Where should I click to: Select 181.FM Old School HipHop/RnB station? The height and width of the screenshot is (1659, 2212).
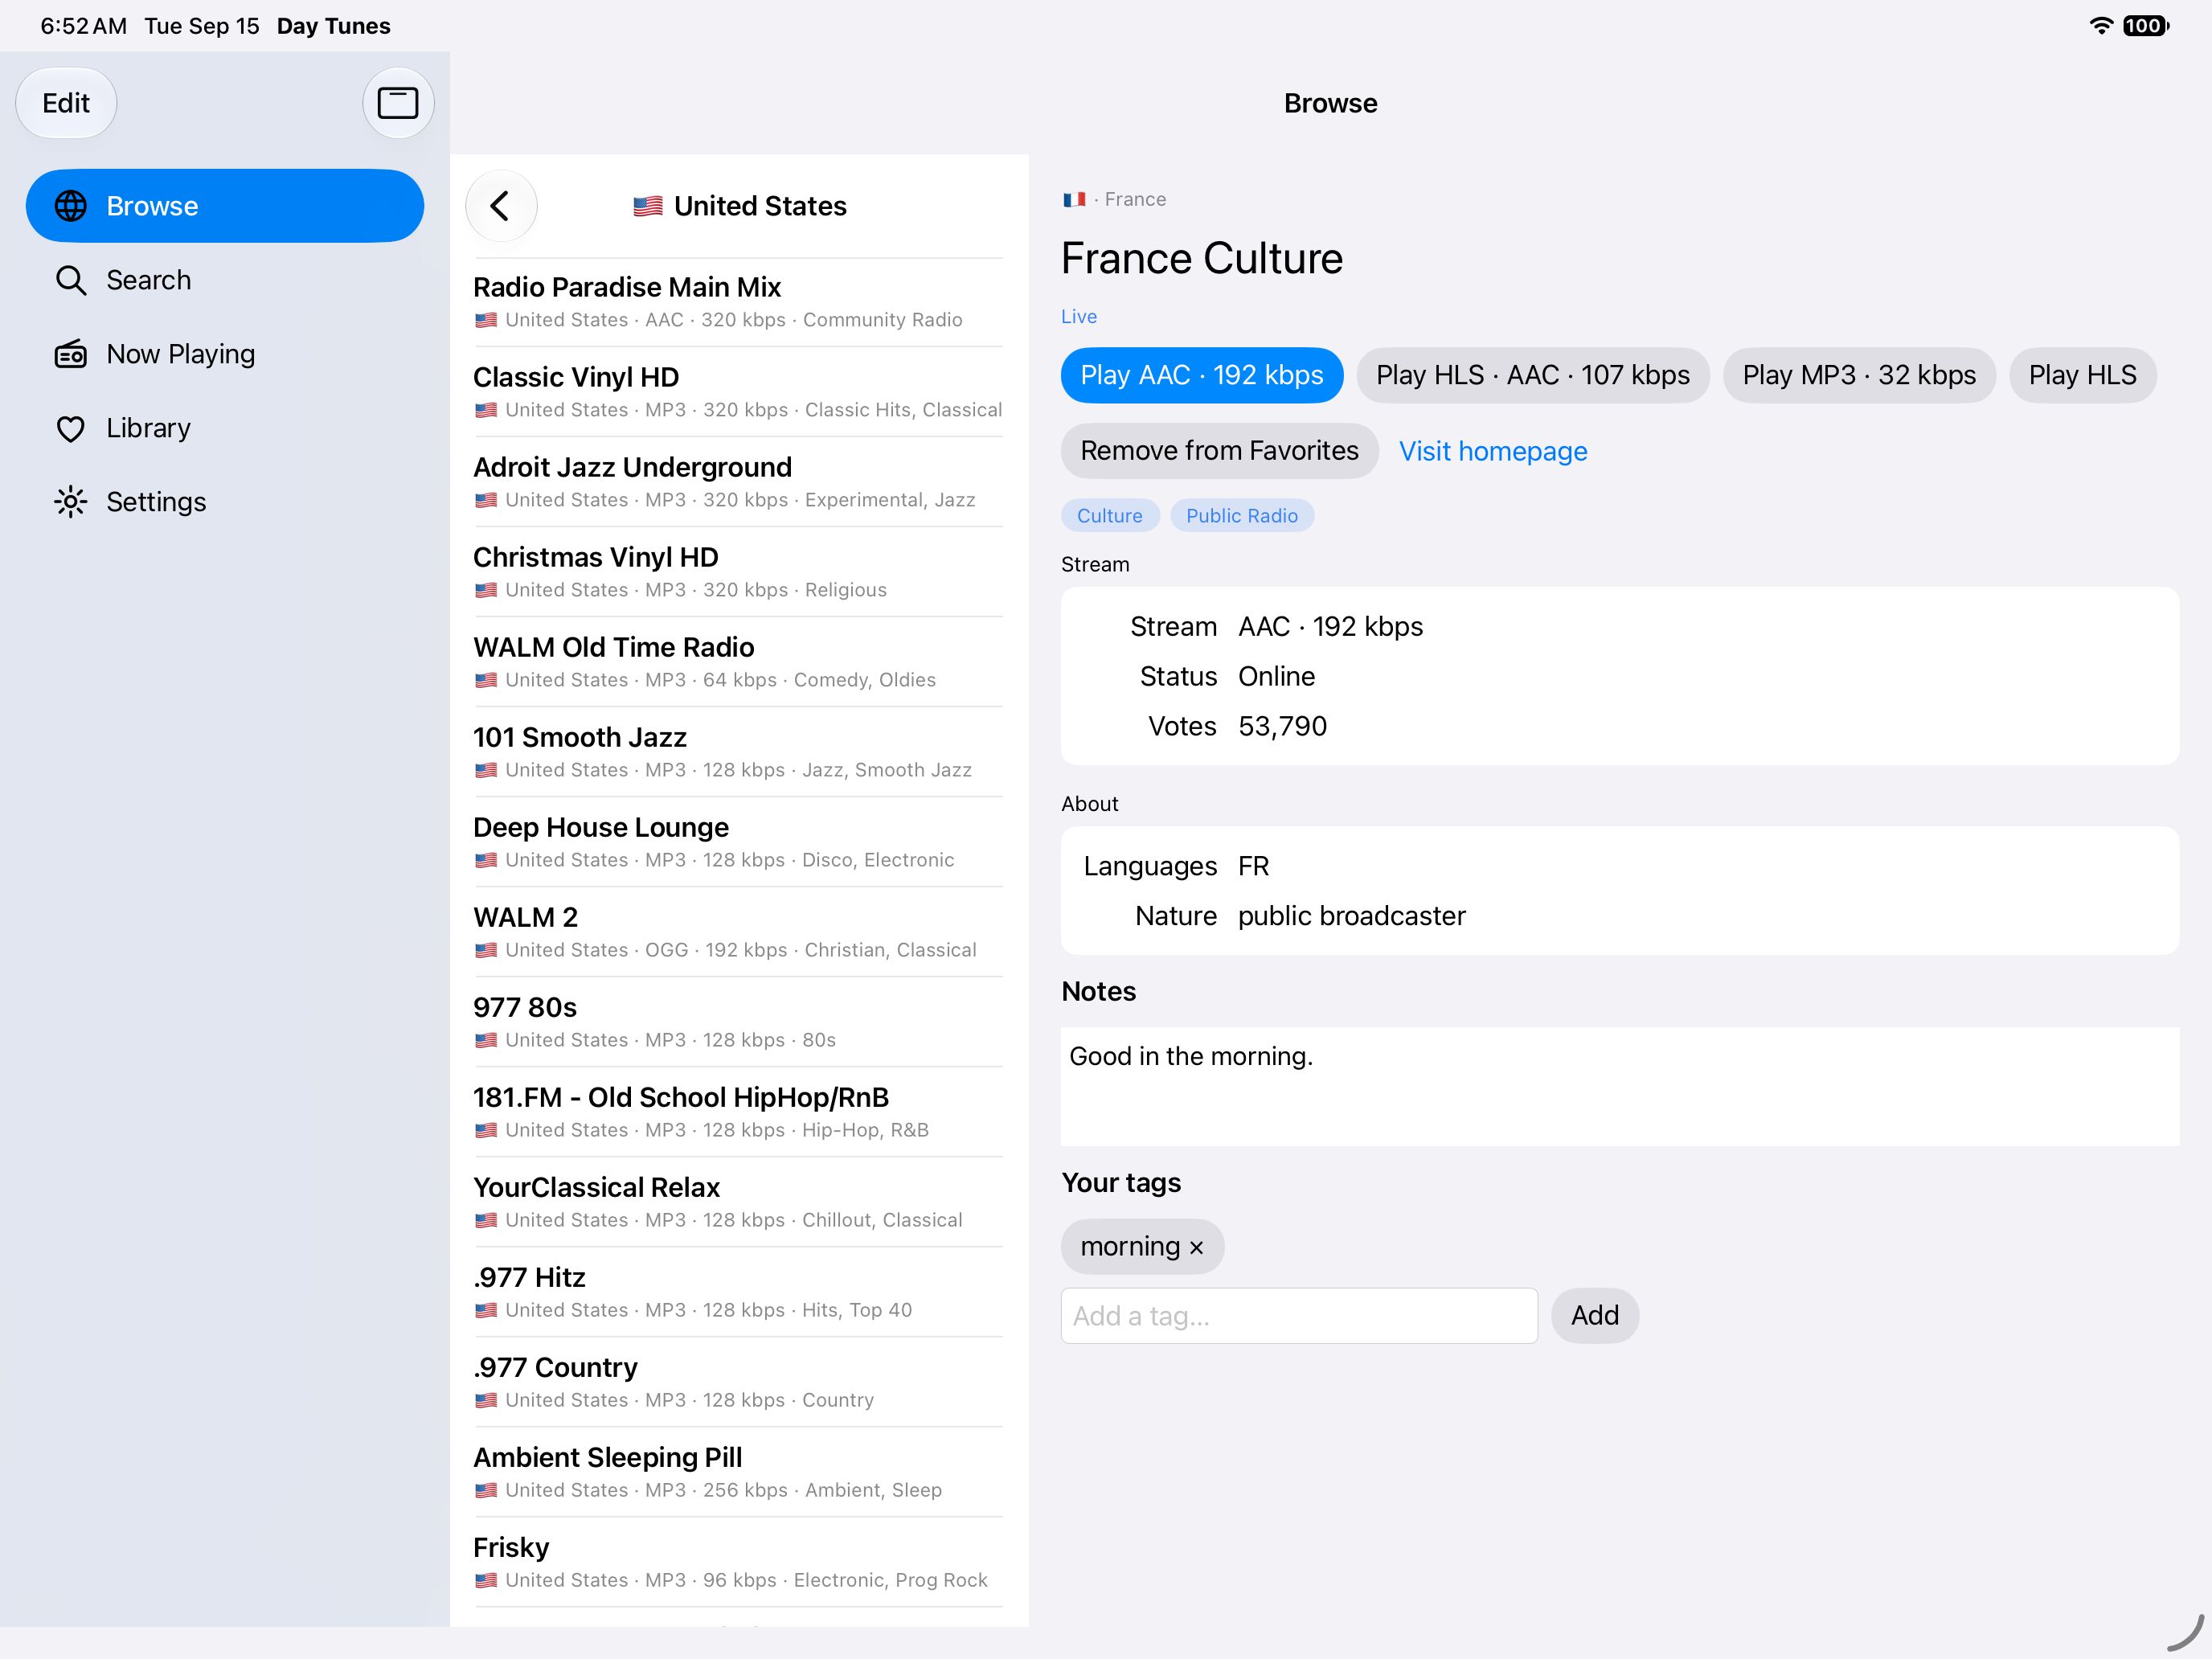738,1112
